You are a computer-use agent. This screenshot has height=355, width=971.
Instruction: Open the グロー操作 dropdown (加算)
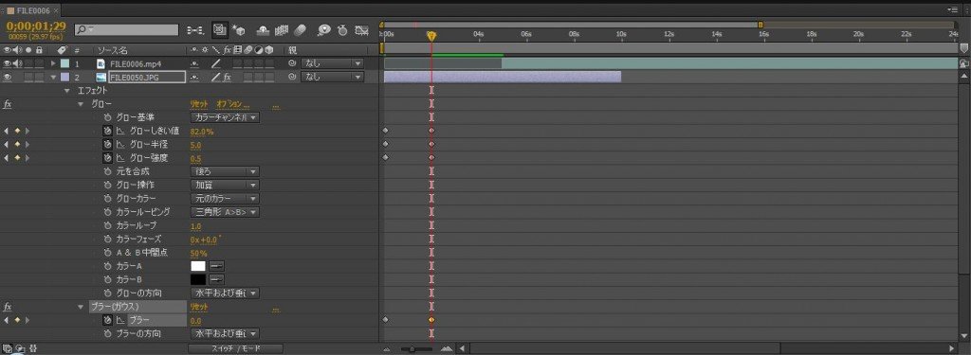coord(224,185)
